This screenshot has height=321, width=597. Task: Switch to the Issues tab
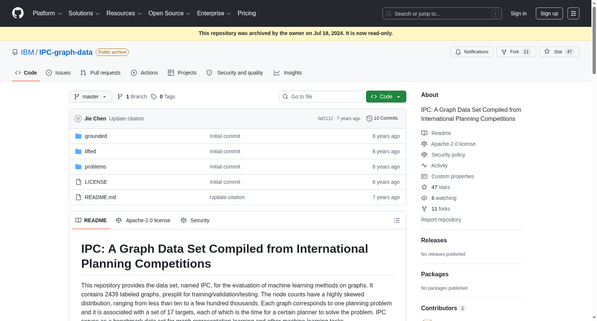pyautogui.click(x=58, y=73)
